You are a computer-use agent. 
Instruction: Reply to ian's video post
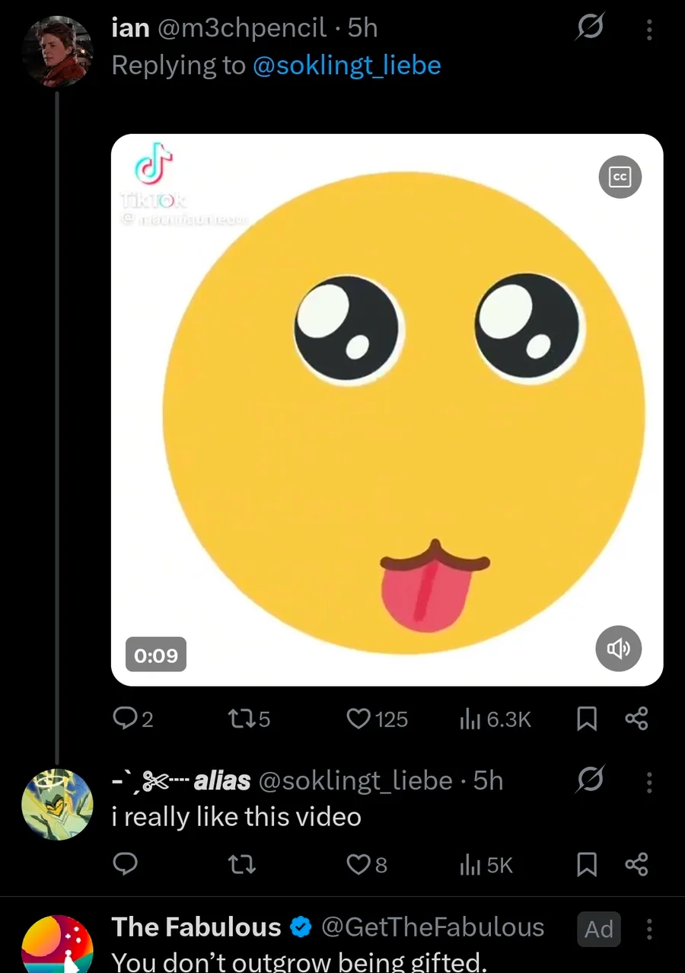[x=124, y=719]
